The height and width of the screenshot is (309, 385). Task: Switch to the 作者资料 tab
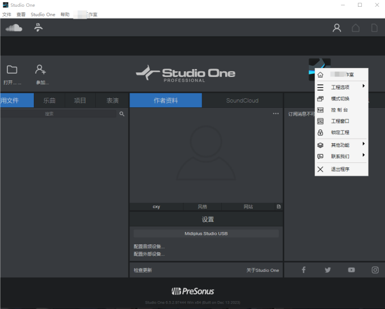[165, 100]
